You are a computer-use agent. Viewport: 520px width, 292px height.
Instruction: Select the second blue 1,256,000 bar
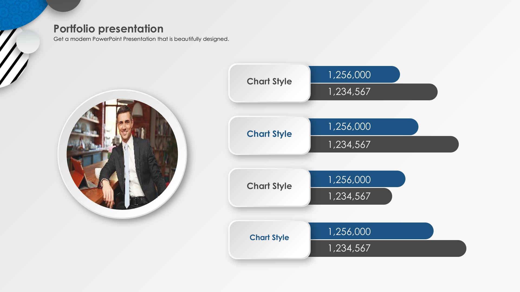tap(364, 127)
